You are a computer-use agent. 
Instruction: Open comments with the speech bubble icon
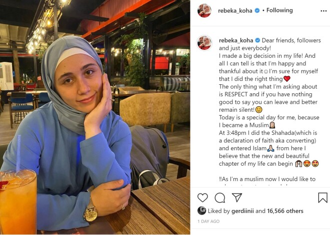pos(220,198)
